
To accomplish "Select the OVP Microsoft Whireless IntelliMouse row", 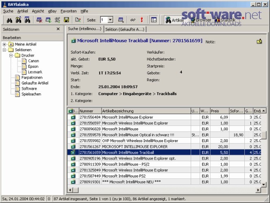I will tap(164, 141).
